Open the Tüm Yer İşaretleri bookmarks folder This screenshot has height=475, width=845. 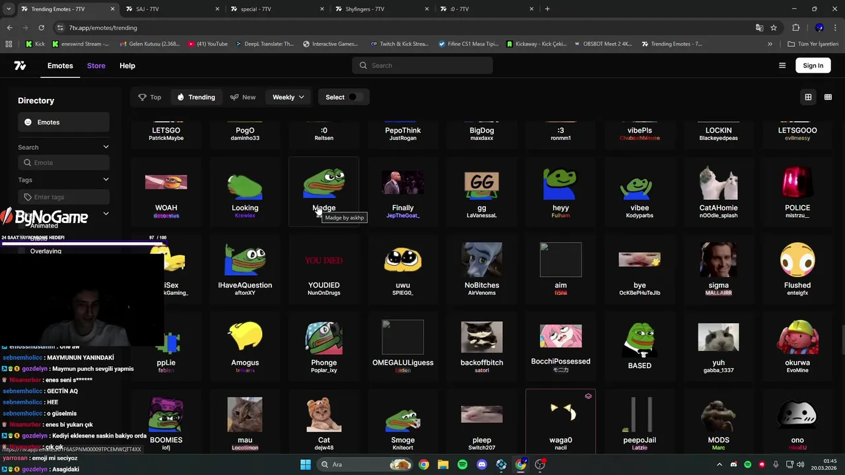point(813,44)
